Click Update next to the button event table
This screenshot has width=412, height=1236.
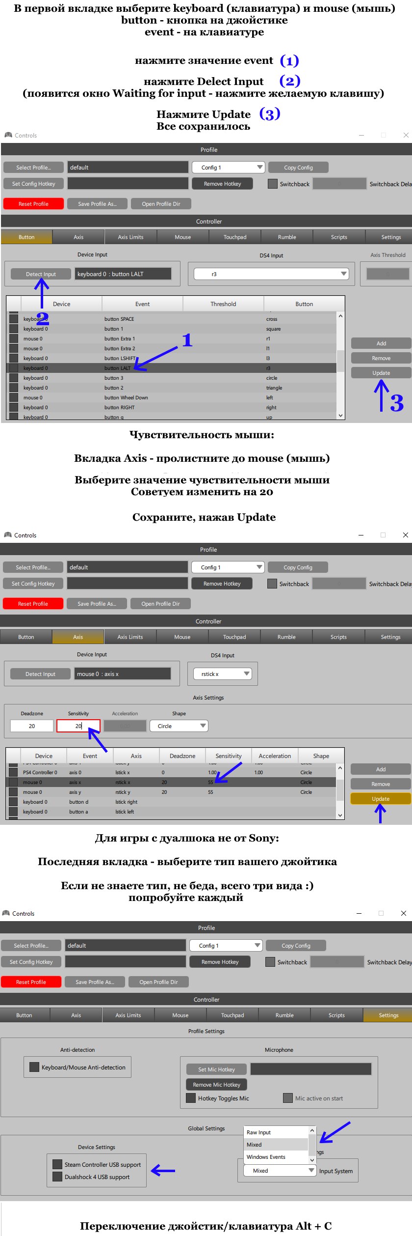[x=381, y=373]
